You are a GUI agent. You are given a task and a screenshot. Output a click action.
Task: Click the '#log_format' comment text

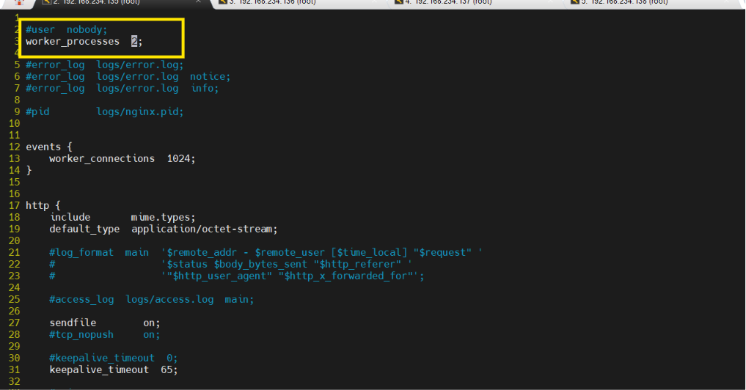point(81,253)
